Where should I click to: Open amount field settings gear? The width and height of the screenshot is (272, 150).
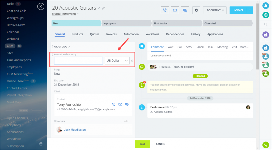(x=132, y=61)
